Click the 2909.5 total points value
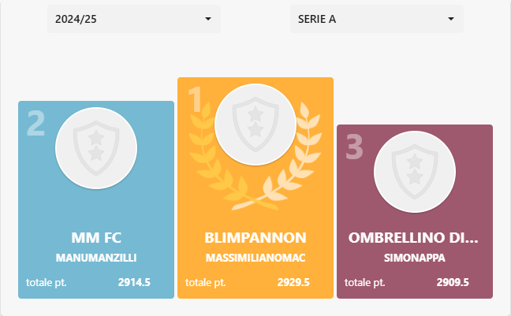Screen dimensions: 511x316 coord(453,282)
